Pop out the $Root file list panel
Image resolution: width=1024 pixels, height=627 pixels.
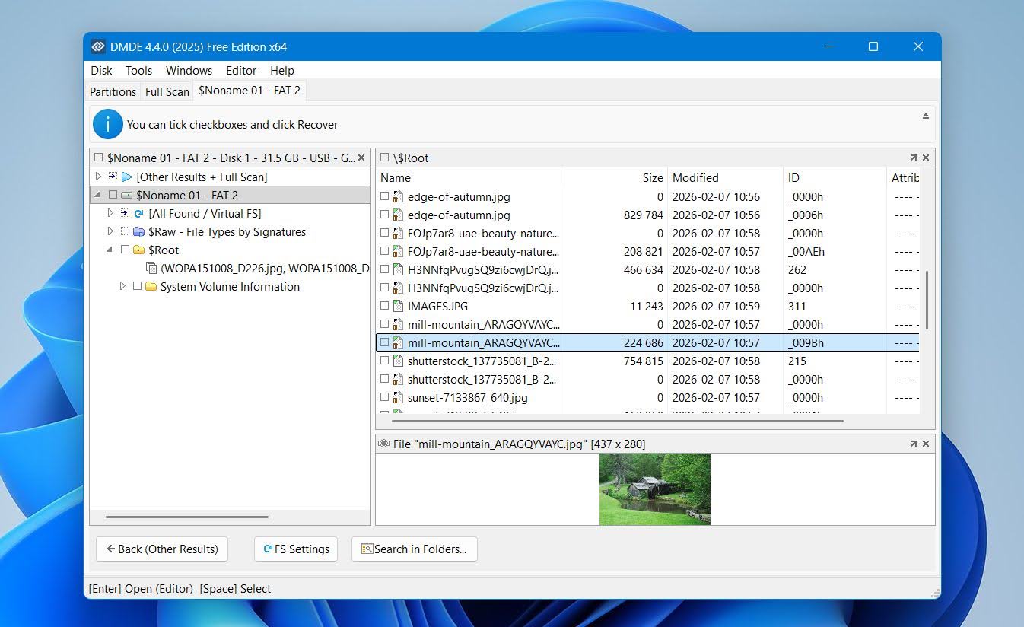[913, 158]
